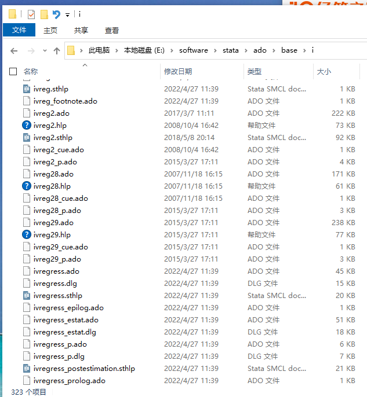Select ivregress.ado file icon
367x397 pixels.
[x=27, y=271]
